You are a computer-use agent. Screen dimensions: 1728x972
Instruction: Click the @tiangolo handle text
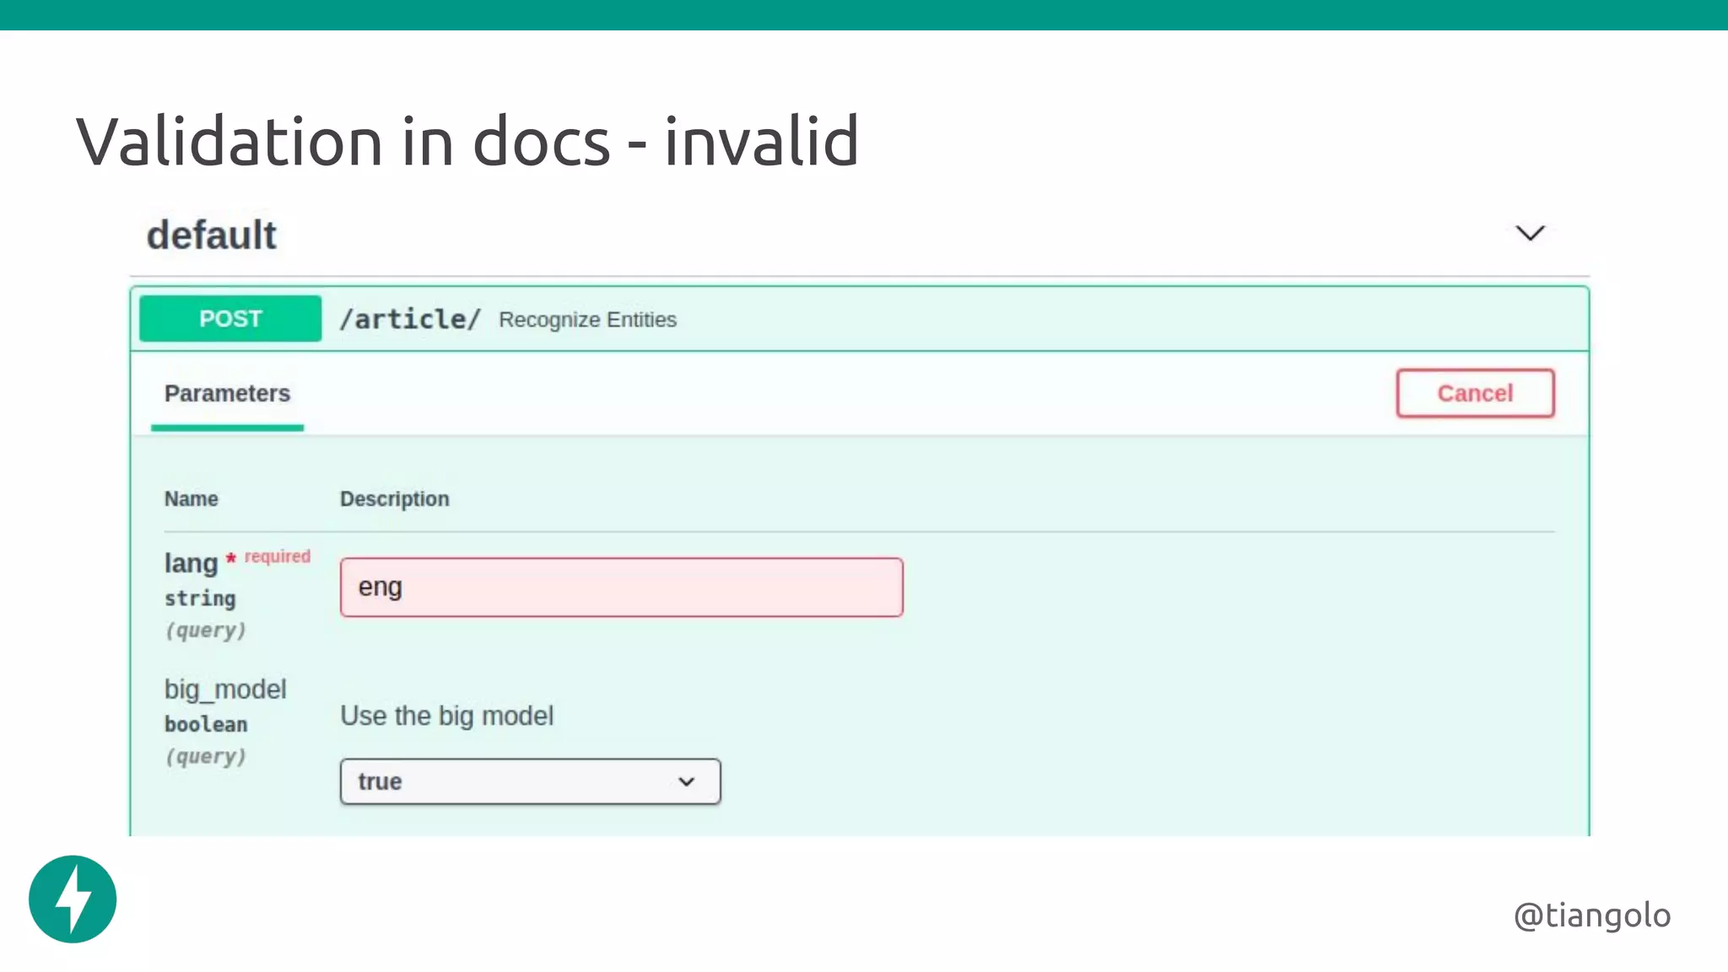point(1591,915)
